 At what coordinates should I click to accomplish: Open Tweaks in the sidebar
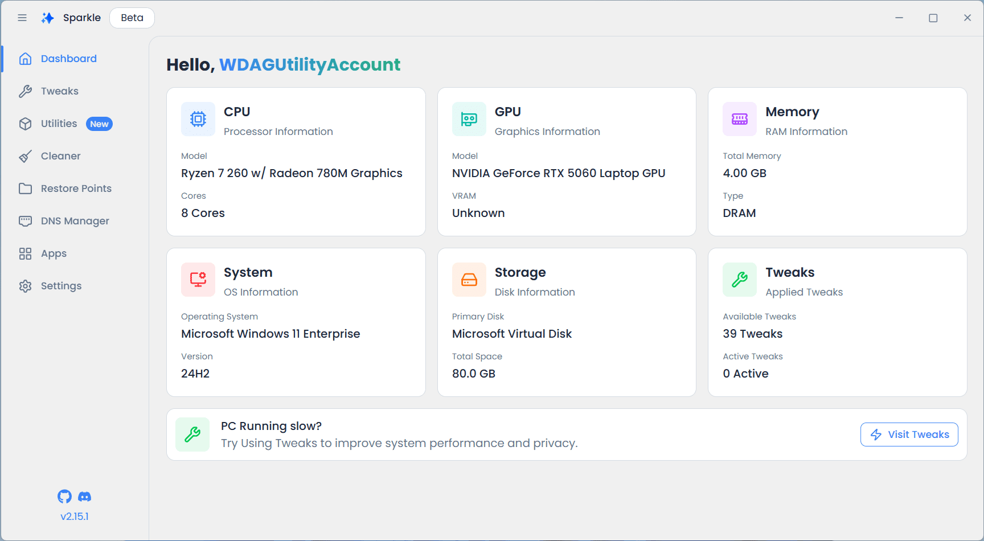(x=59, y=91)
